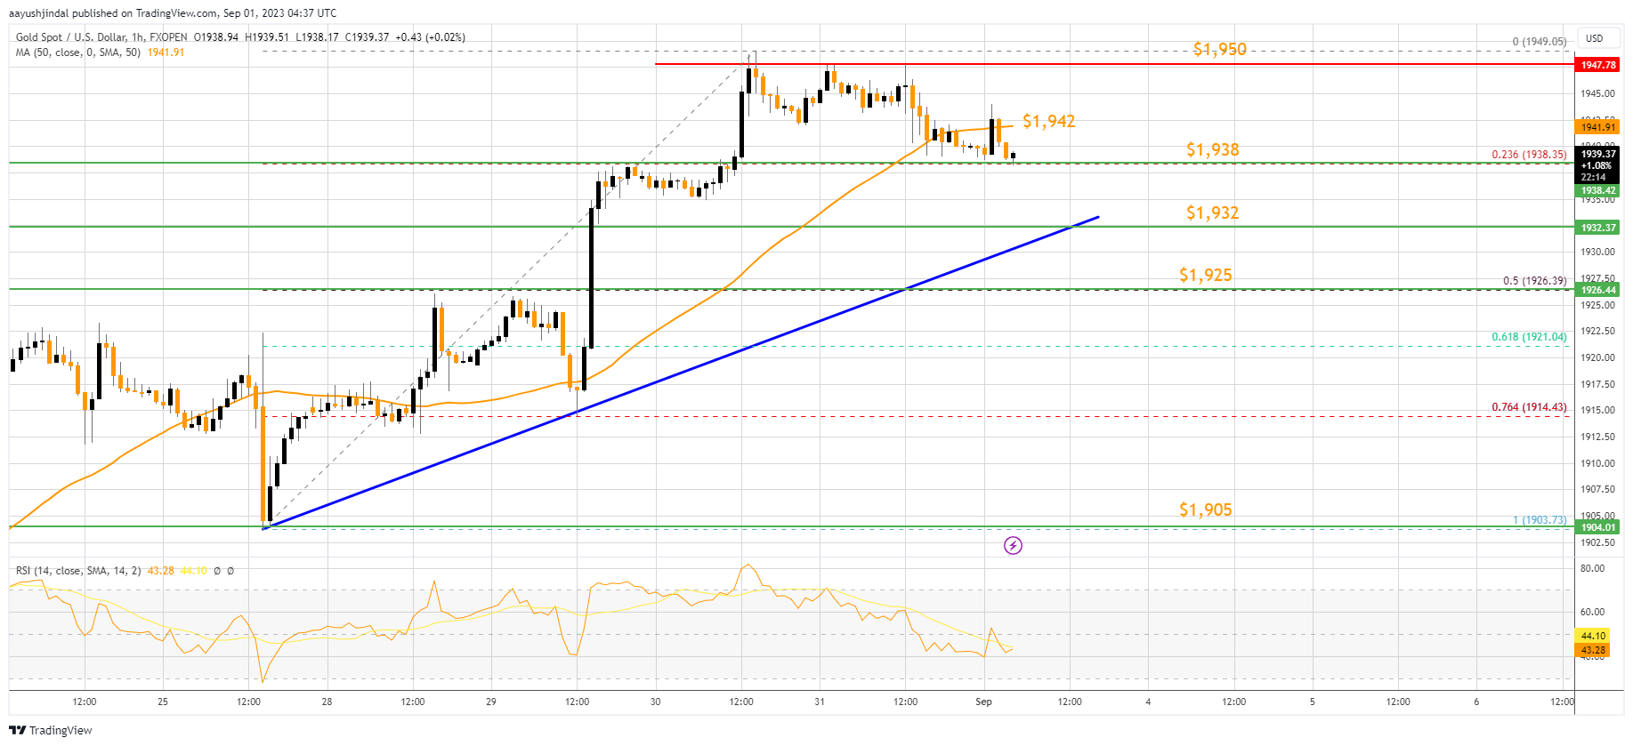Click the Fib 0.618 (1921.04) level label
Image resolution: width=1633 pixels, height=746 pixels.
click(x=1529, y=337)
